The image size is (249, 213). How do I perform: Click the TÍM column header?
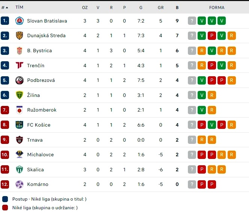pos(19,7)
